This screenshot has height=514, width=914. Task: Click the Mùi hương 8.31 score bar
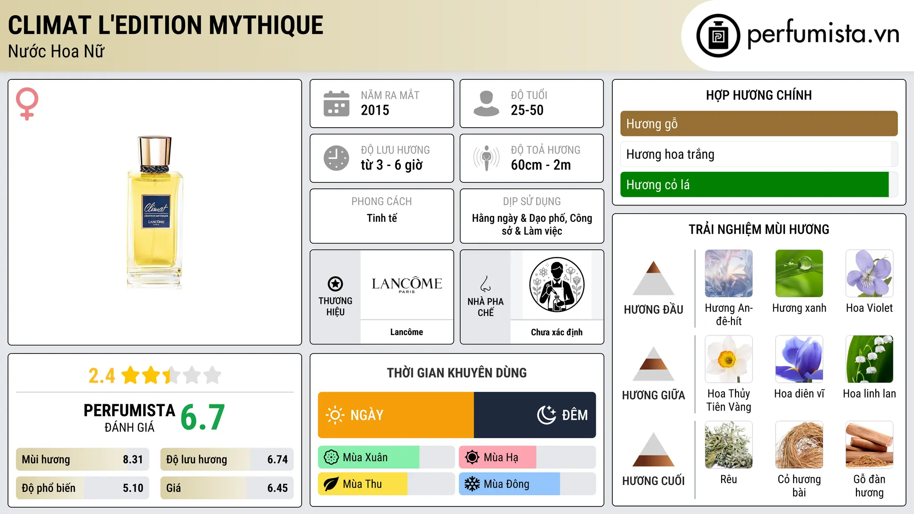point(83,459)
